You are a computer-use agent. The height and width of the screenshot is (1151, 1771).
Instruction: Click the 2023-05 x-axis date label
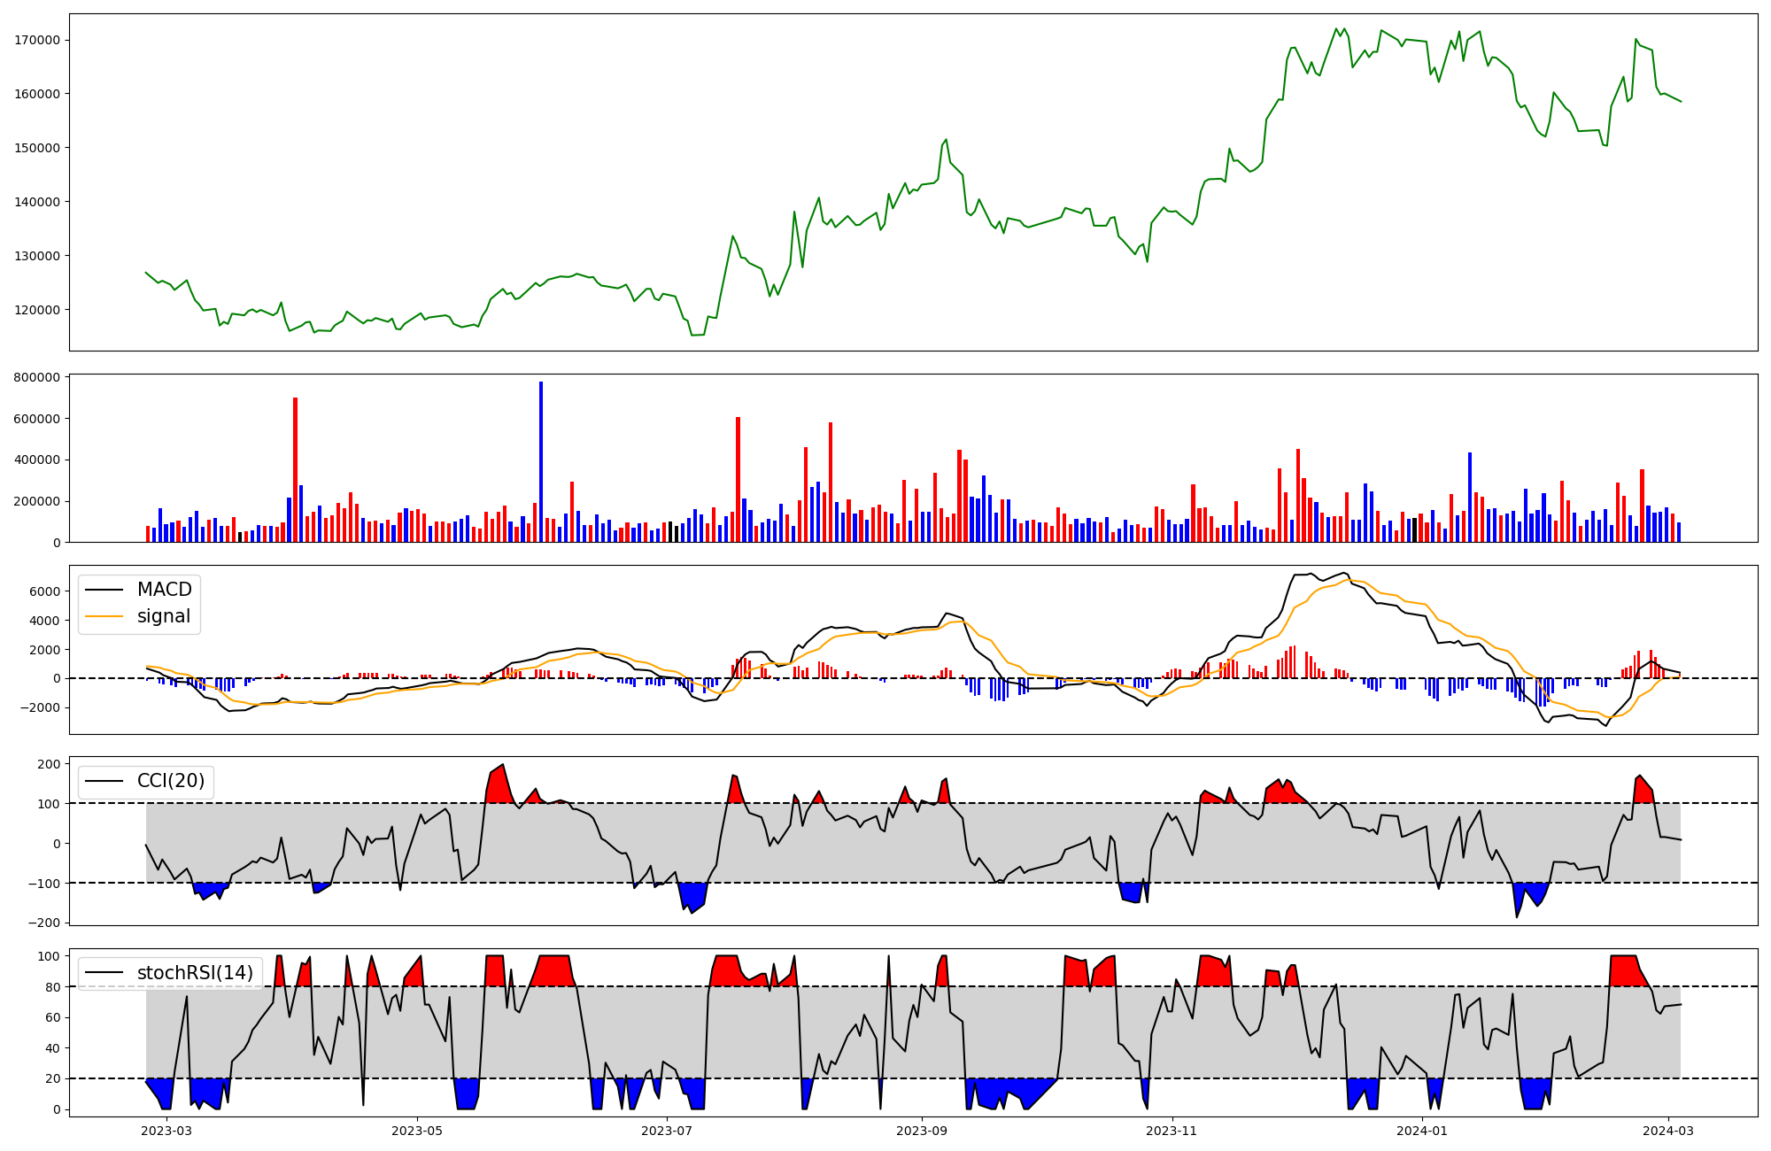416,1131
